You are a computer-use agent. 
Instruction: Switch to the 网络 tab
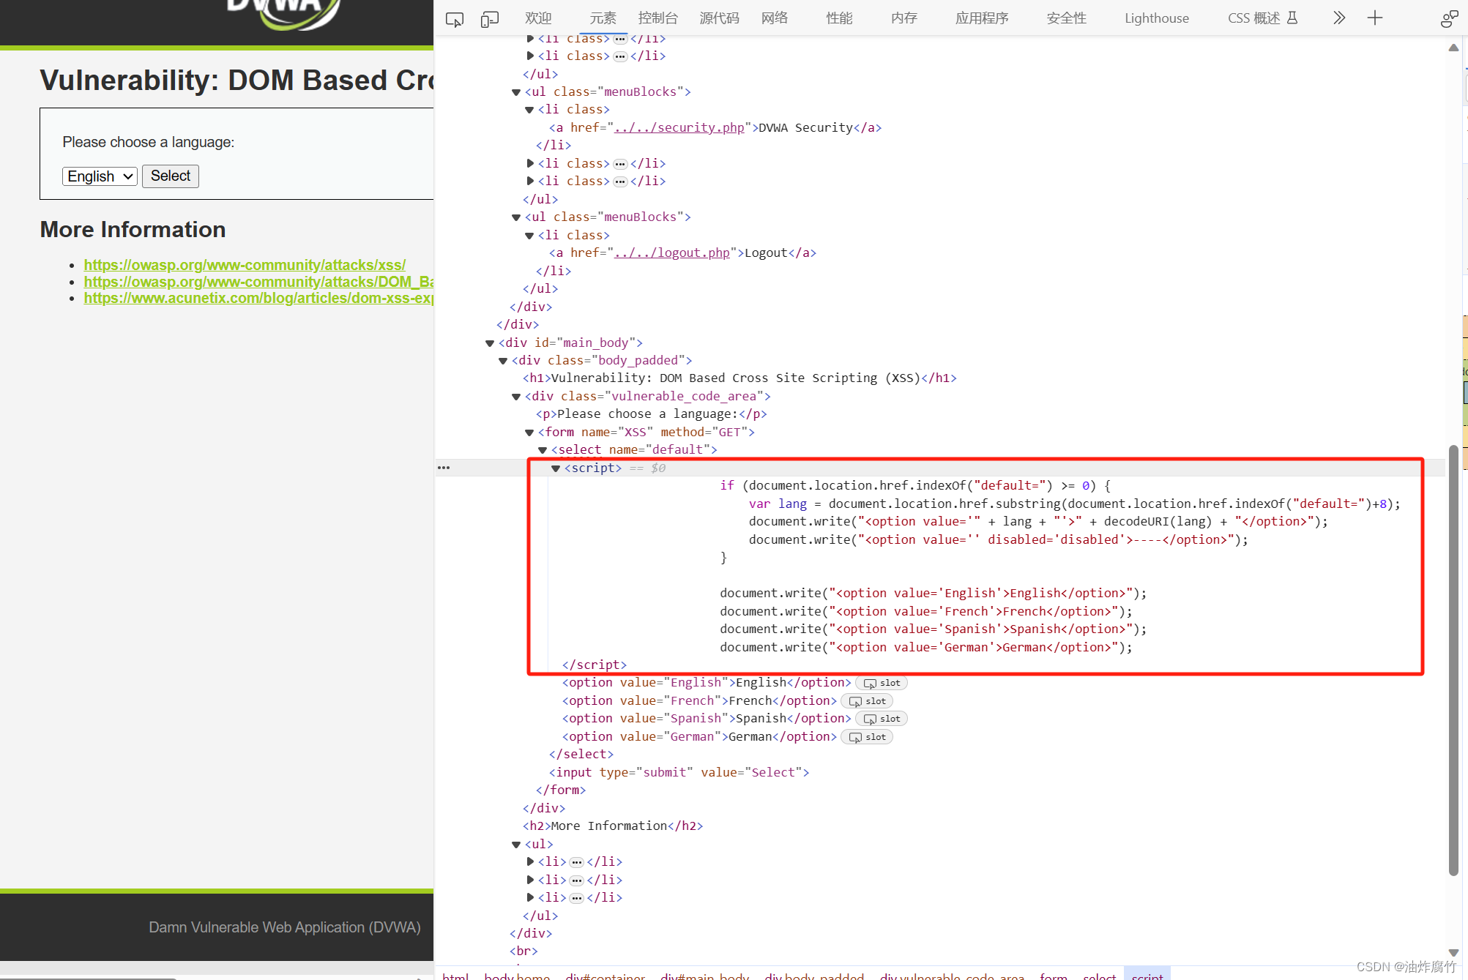point(774,18)
